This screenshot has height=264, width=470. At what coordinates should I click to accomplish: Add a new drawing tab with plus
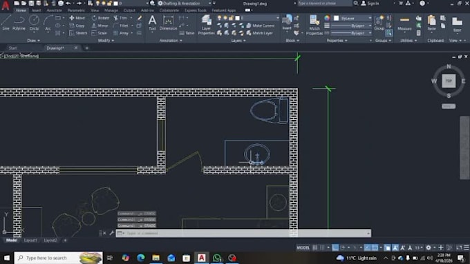pyautogui.click(x=86, y=48)
